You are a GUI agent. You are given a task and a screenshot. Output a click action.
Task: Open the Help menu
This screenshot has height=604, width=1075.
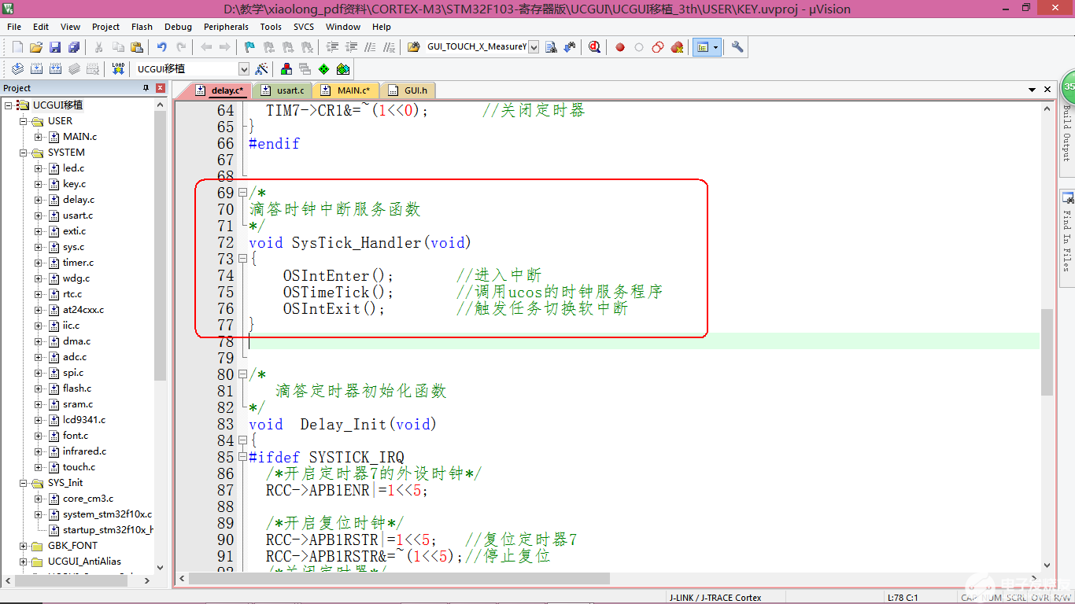382,27
